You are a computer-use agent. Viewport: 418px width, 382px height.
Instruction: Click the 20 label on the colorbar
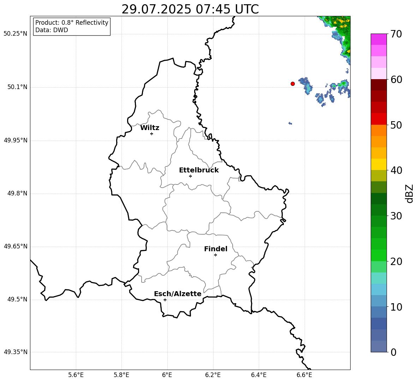point(396,261)
